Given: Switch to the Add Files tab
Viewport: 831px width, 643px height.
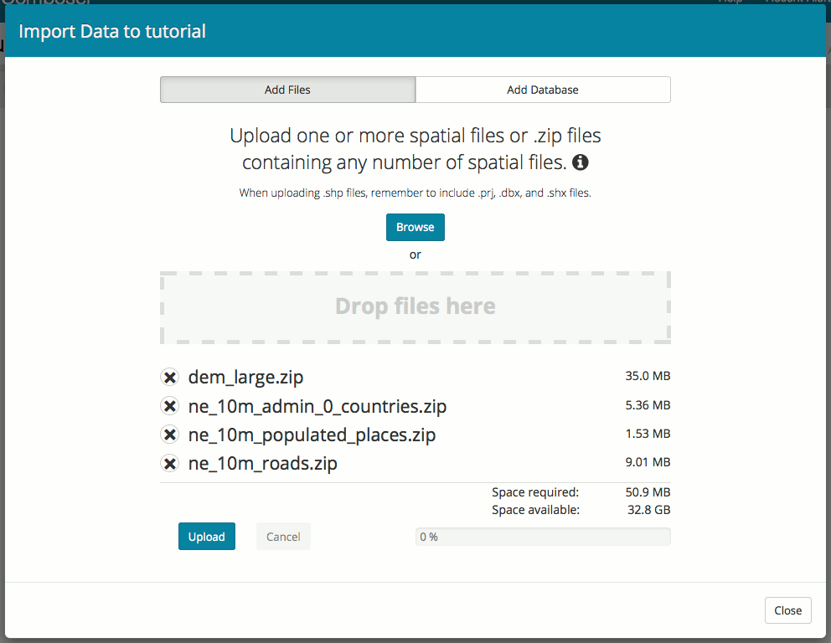Looking at the screenshot, I should [x=287, y=90].
